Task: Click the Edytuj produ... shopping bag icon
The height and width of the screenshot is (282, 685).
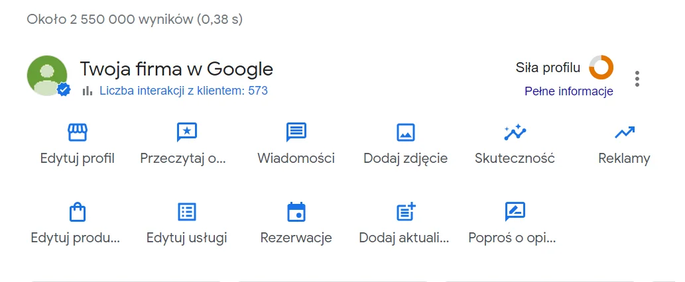Action: click(x=78, y=212)
